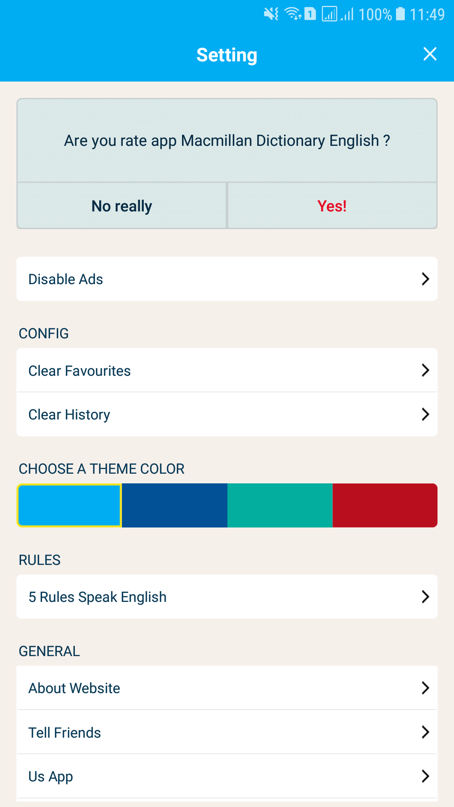Answer "Yes!" to rate the app
454x807 pixels.
332,206
